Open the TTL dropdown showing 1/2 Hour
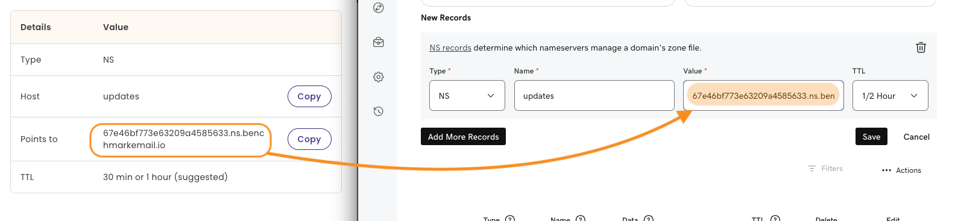This screenshot has width=955, height=221. coord(890,96)
